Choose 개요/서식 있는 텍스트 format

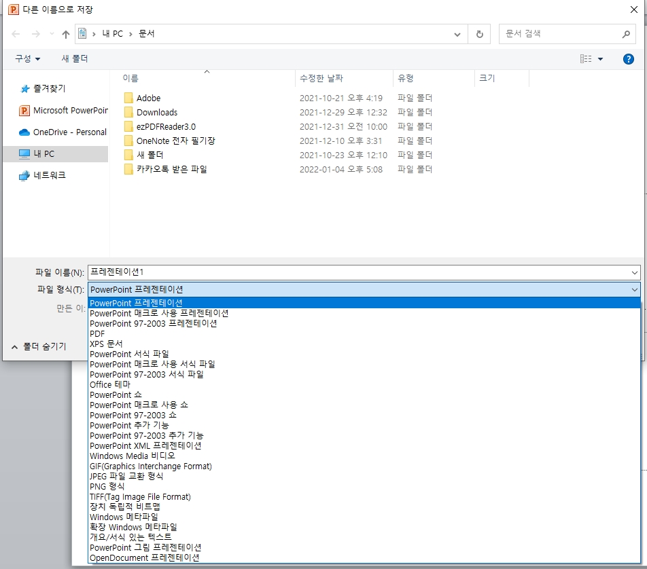364,537
